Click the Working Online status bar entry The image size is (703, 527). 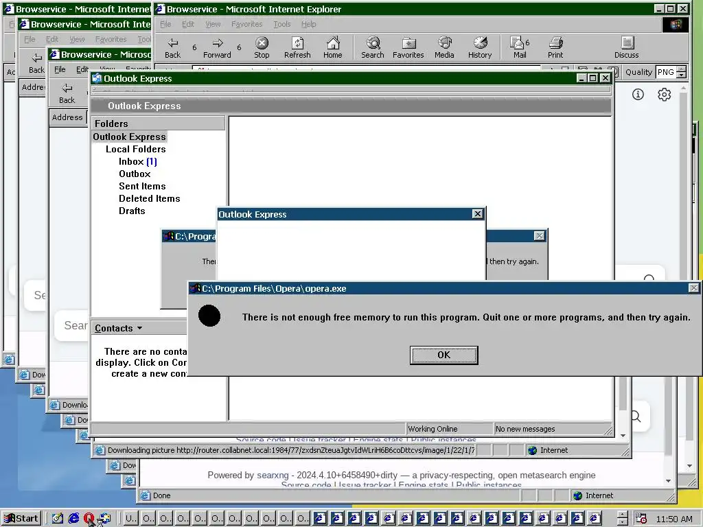[x=449, y=429]
